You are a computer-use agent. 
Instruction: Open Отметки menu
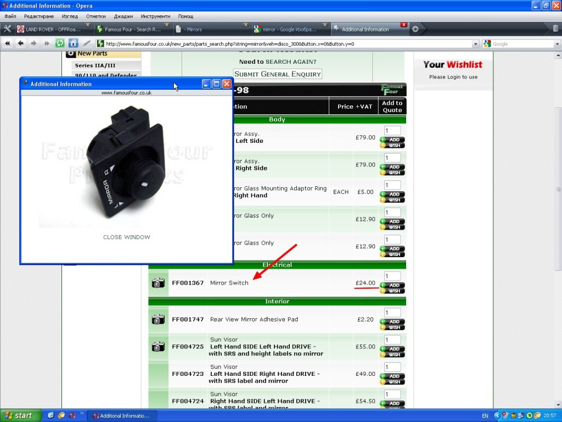[95, 16]
